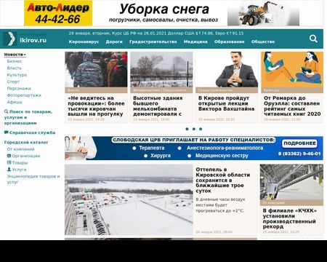Open headline about лекции Виктора Вахштайна
The height and width of the screenshot is (262, 327).
click(x=227, y=103)
